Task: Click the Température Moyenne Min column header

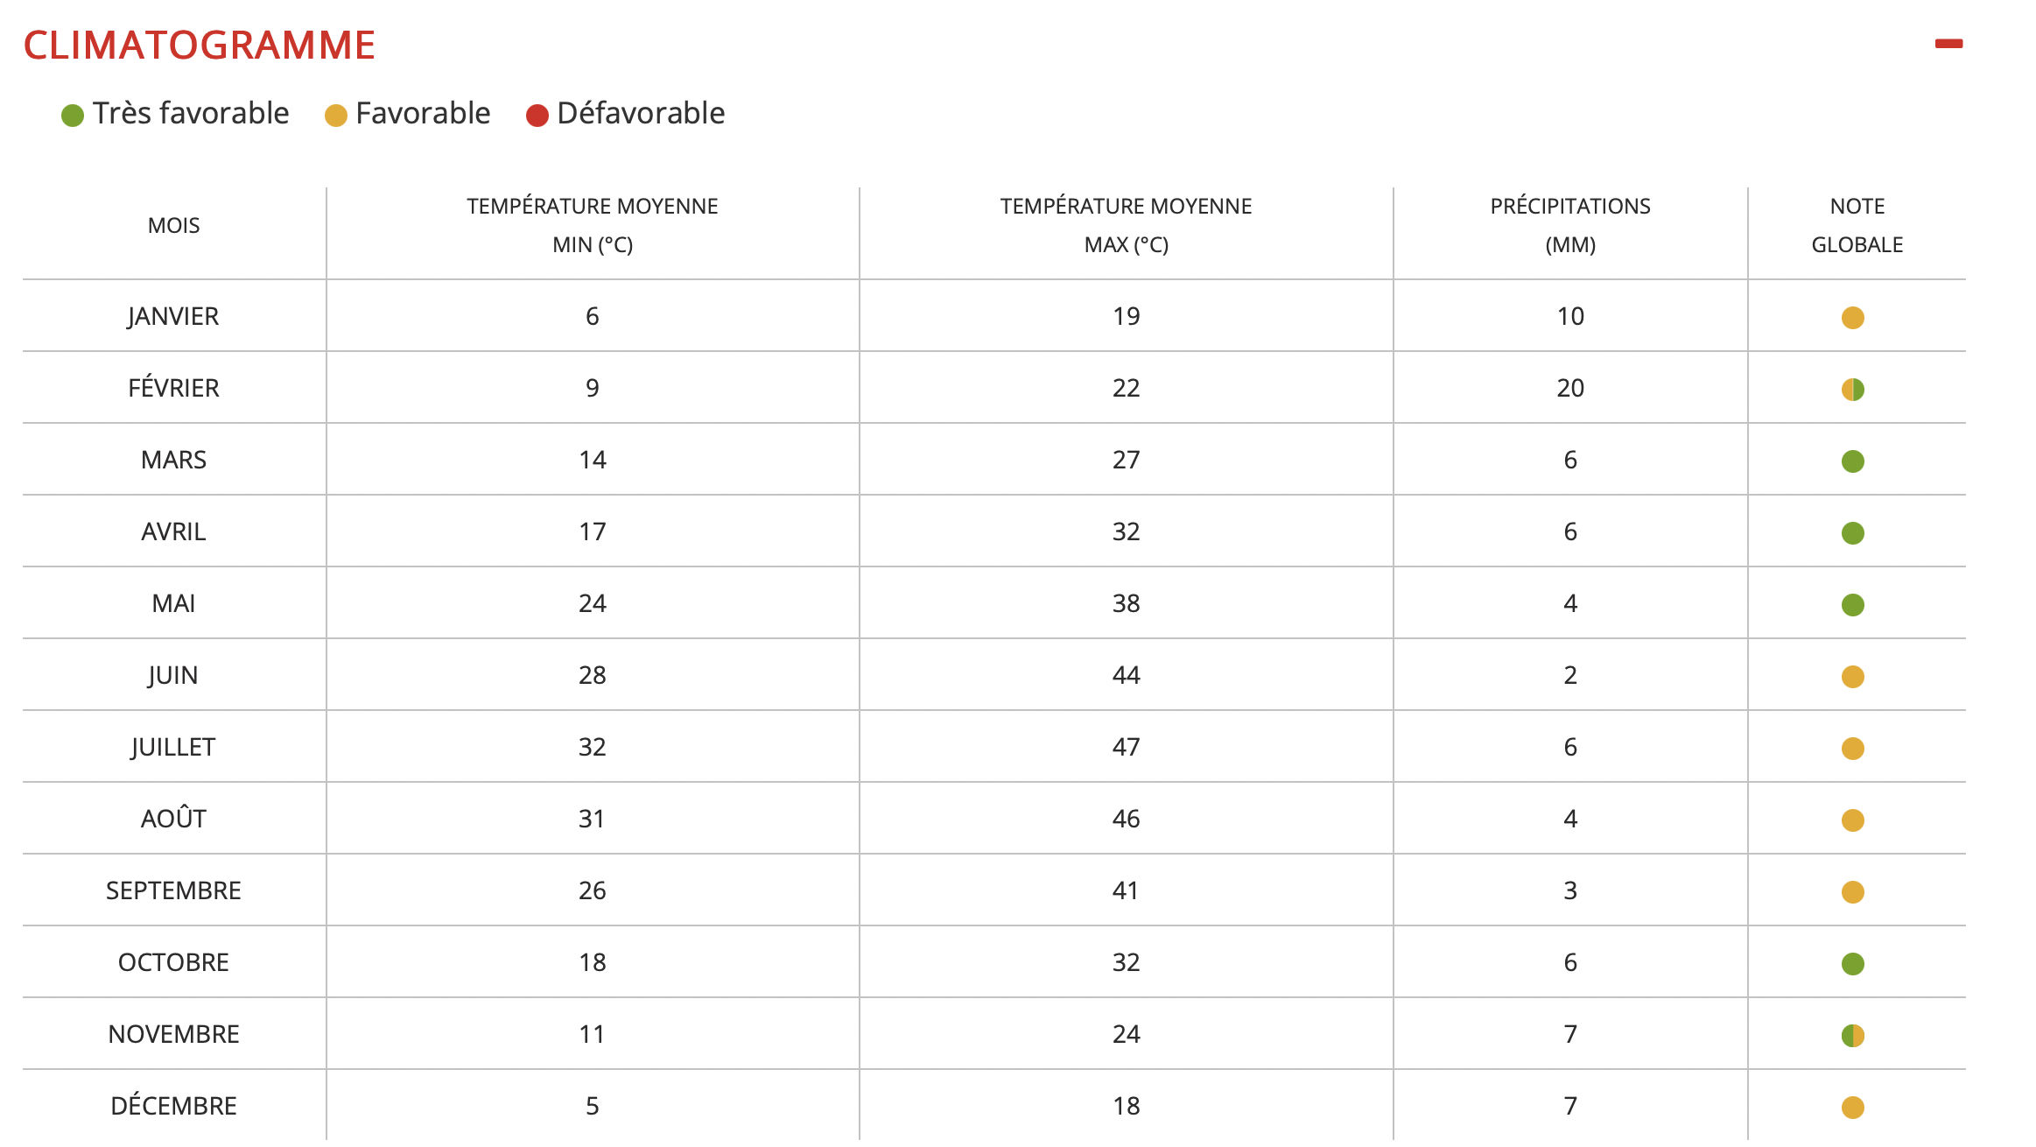Action: pyautogui.click(x=592, y=225)
